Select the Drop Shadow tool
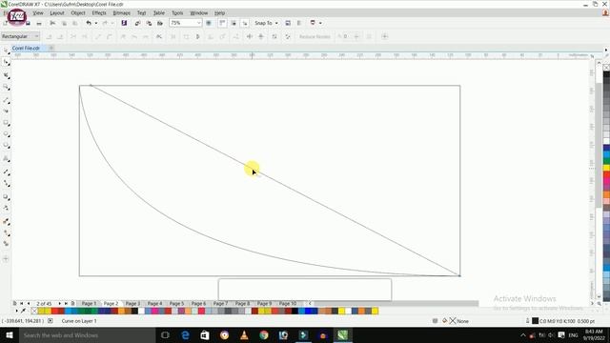The width and height of the screenshot is (610, 343). coord(7,197)
